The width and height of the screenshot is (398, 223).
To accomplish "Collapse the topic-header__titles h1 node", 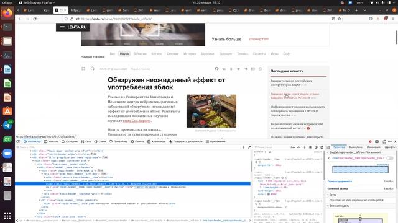I will [x=40, y=200].
